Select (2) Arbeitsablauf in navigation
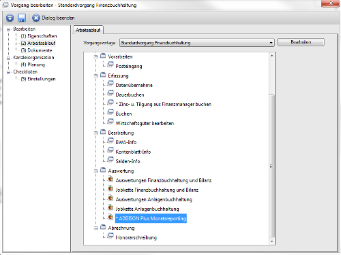 (x=38, y=43)
